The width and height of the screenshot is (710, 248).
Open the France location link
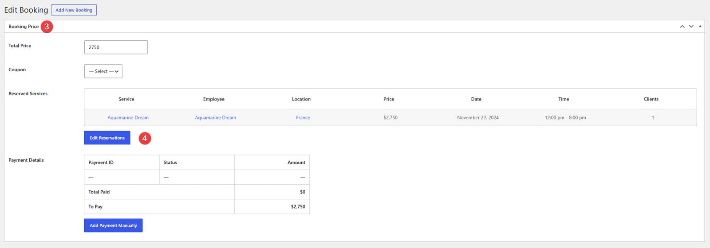pos(303,118)
